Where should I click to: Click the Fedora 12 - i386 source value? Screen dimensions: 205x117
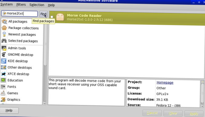tap(168, 106)
